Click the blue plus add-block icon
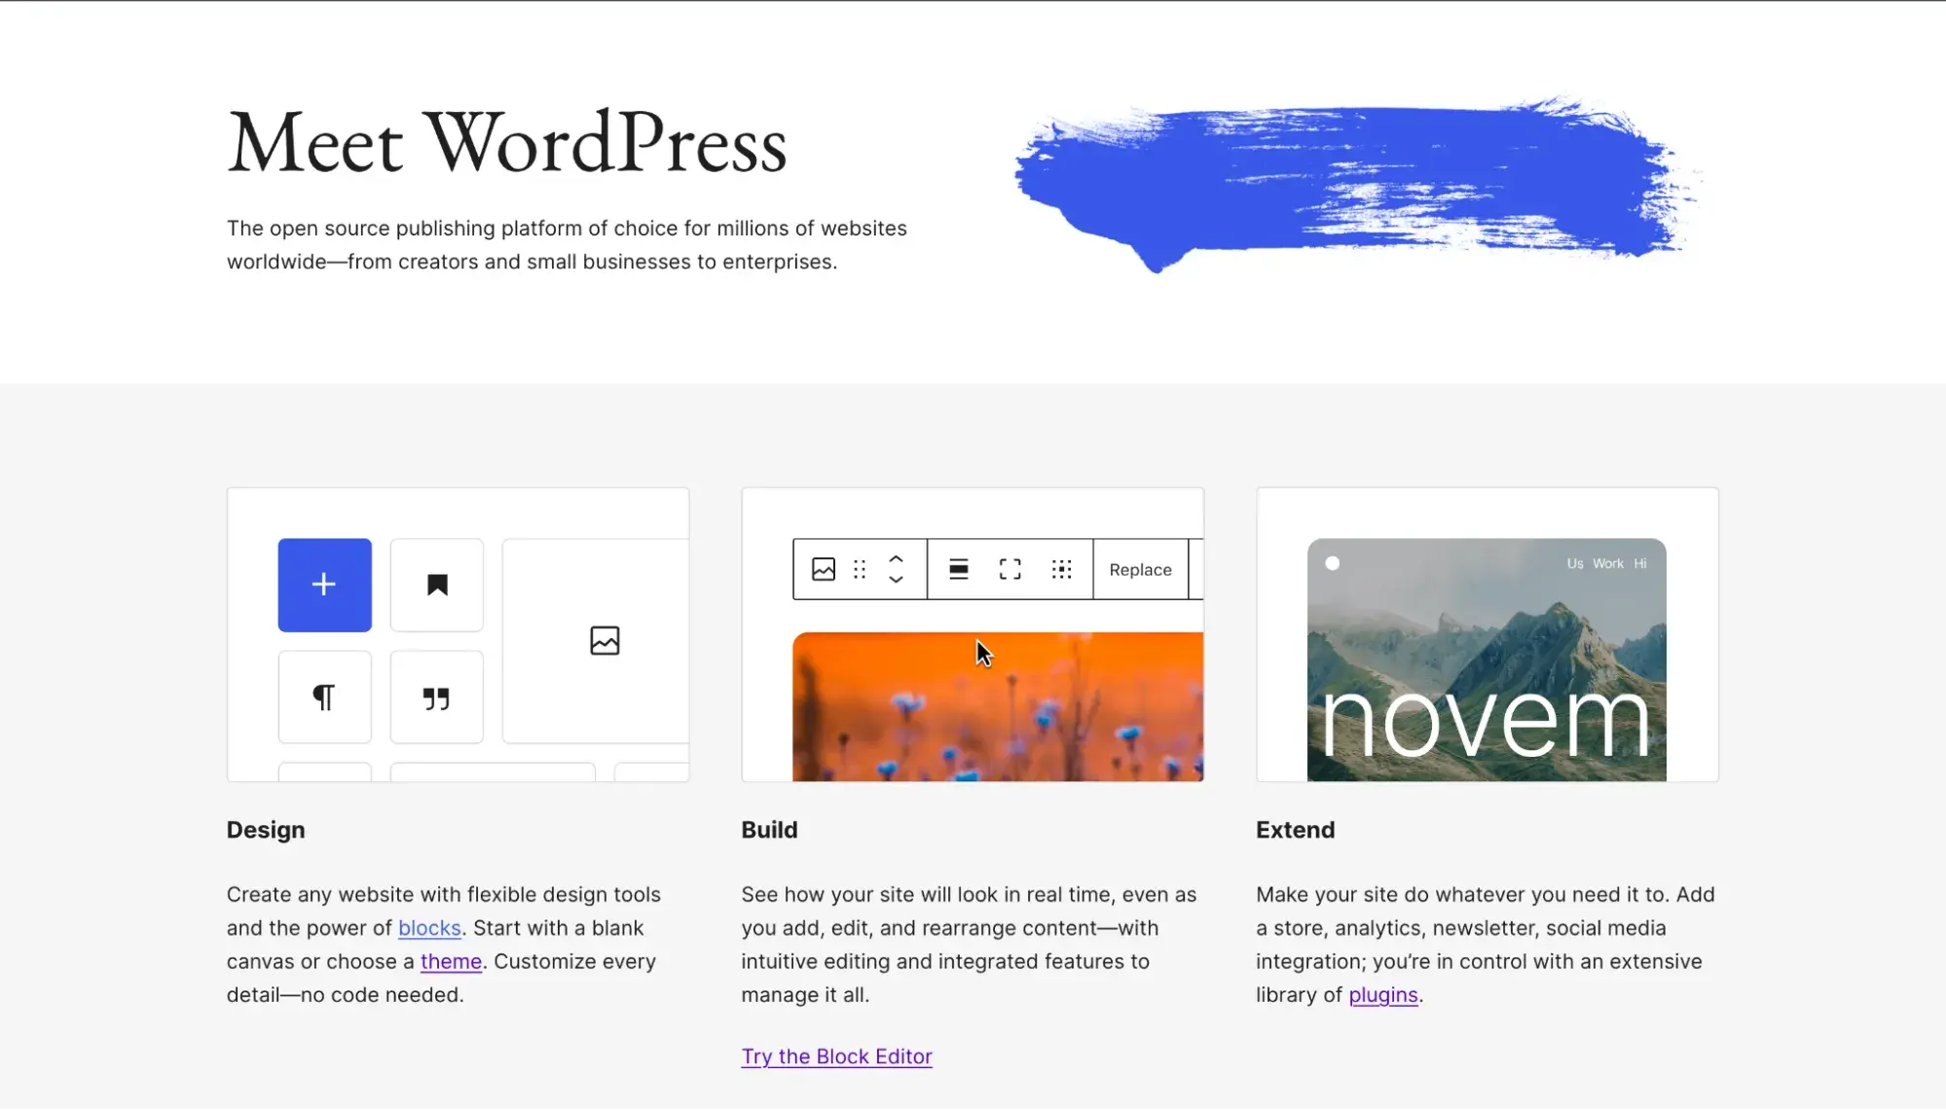 pos(324,584)
